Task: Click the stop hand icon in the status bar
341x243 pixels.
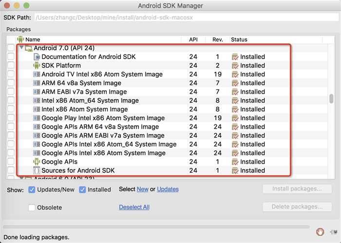Action: (x=320, y=232)
